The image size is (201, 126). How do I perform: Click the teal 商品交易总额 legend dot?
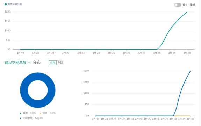coord(6,4)
